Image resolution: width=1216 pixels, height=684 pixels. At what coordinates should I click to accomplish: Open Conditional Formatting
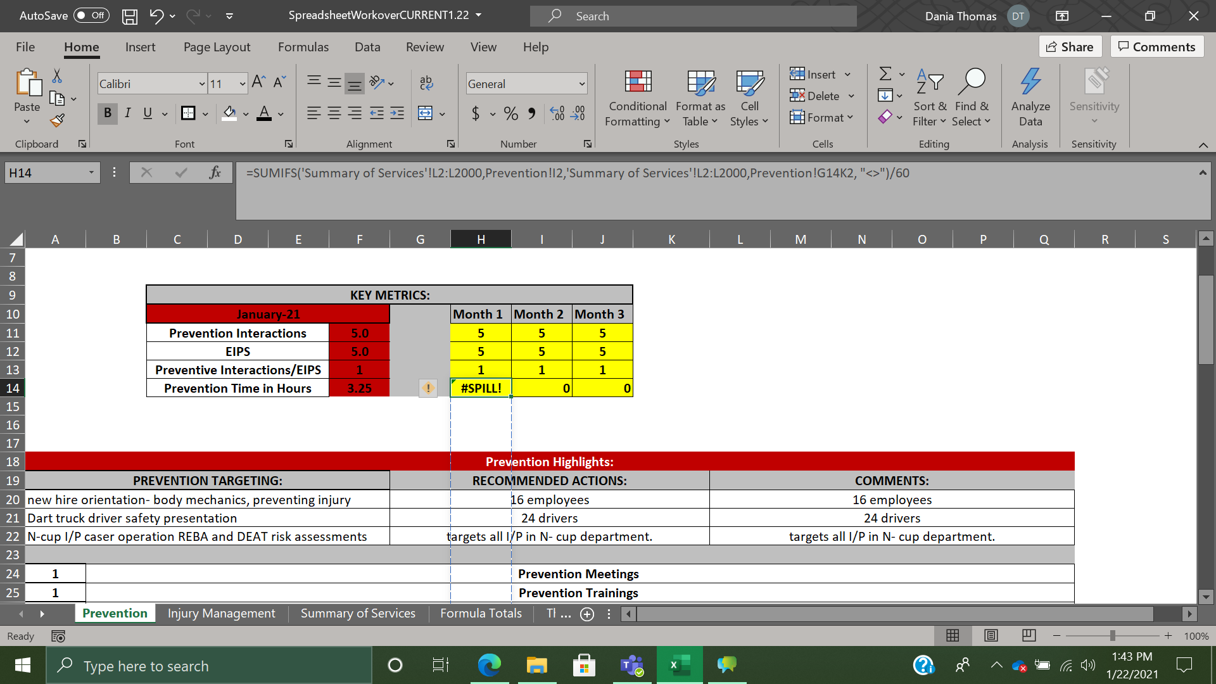pyautogui.click(x=637, y=98)
